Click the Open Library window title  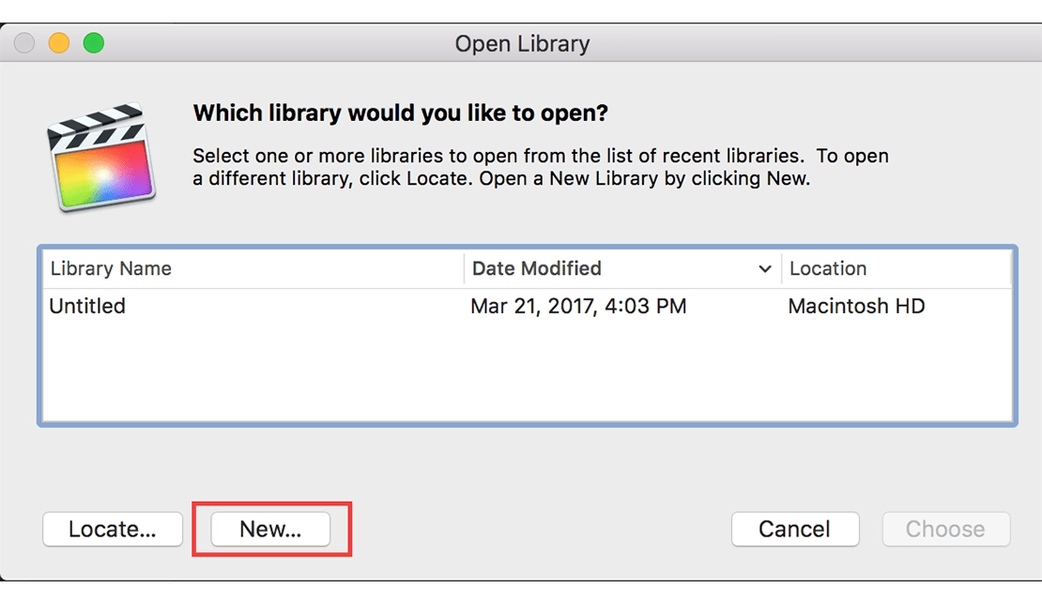(x=522, y=43)
